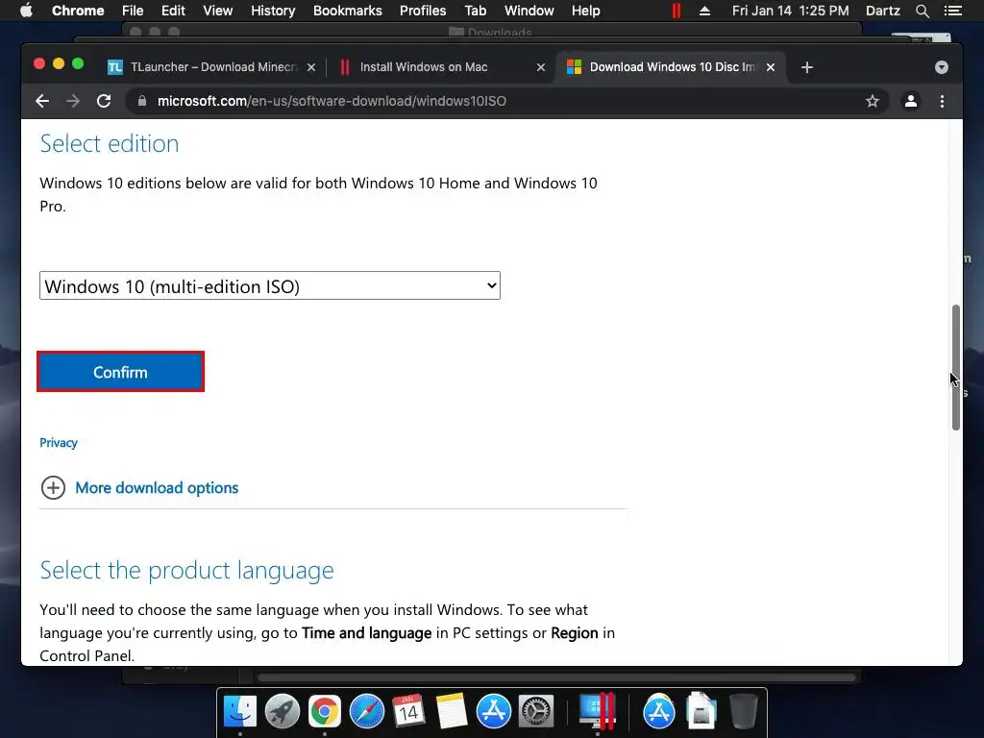Open the Chrome app menu
This screenshot has width=984, height=738.
(x=78, y=11)
